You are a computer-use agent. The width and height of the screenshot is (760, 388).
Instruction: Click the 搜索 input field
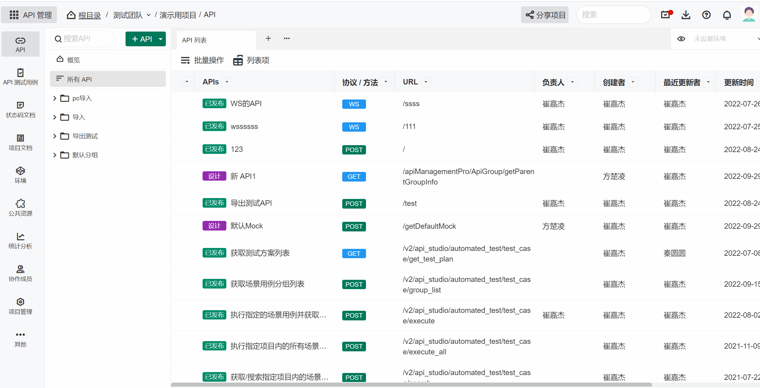[613, 14]
